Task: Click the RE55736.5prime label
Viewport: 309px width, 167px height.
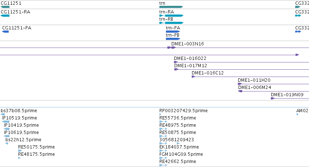Action: pos(178,118)
